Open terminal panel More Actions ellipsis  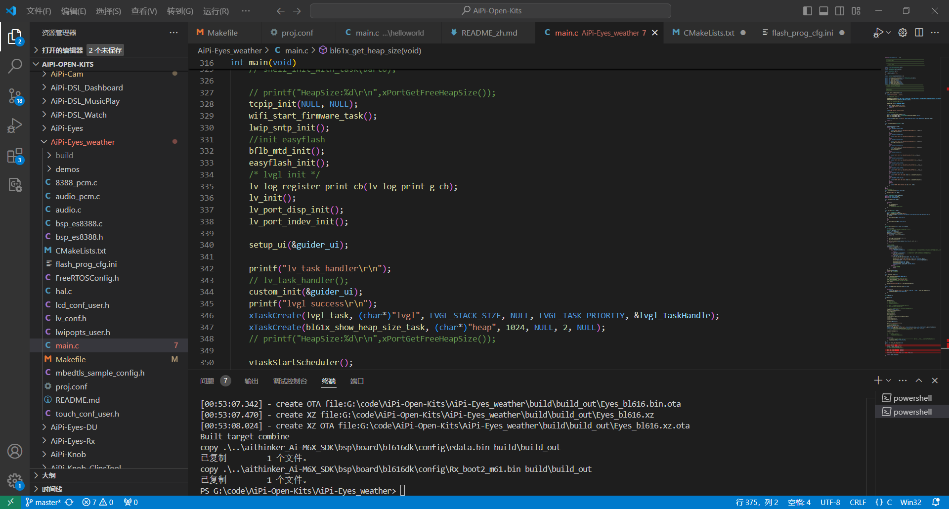[903, 380]
